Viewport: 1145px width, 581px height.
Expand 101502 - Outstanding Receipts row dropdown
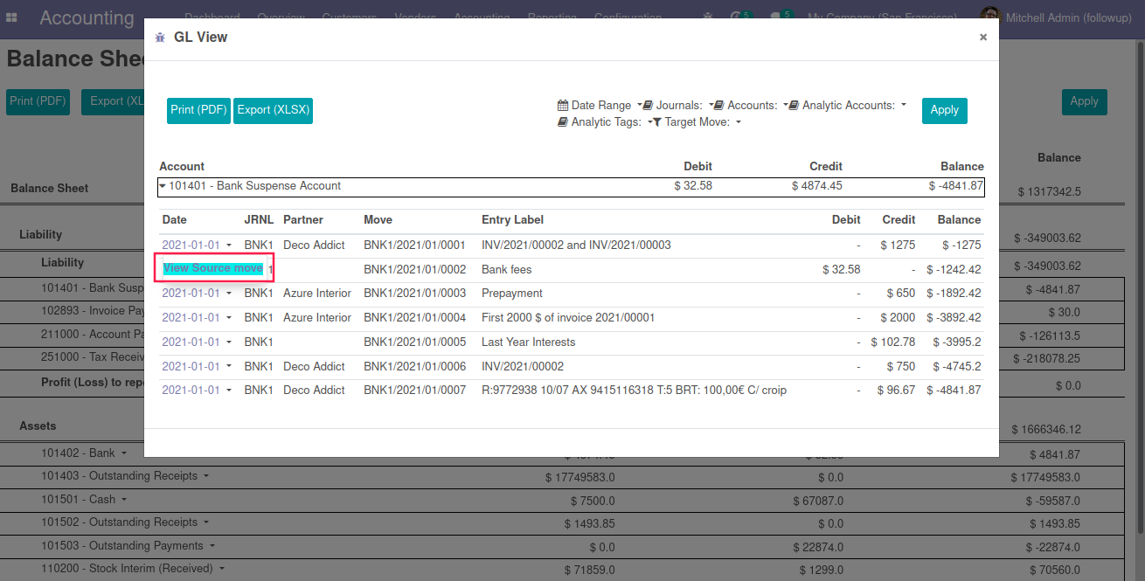pos(206,522)
